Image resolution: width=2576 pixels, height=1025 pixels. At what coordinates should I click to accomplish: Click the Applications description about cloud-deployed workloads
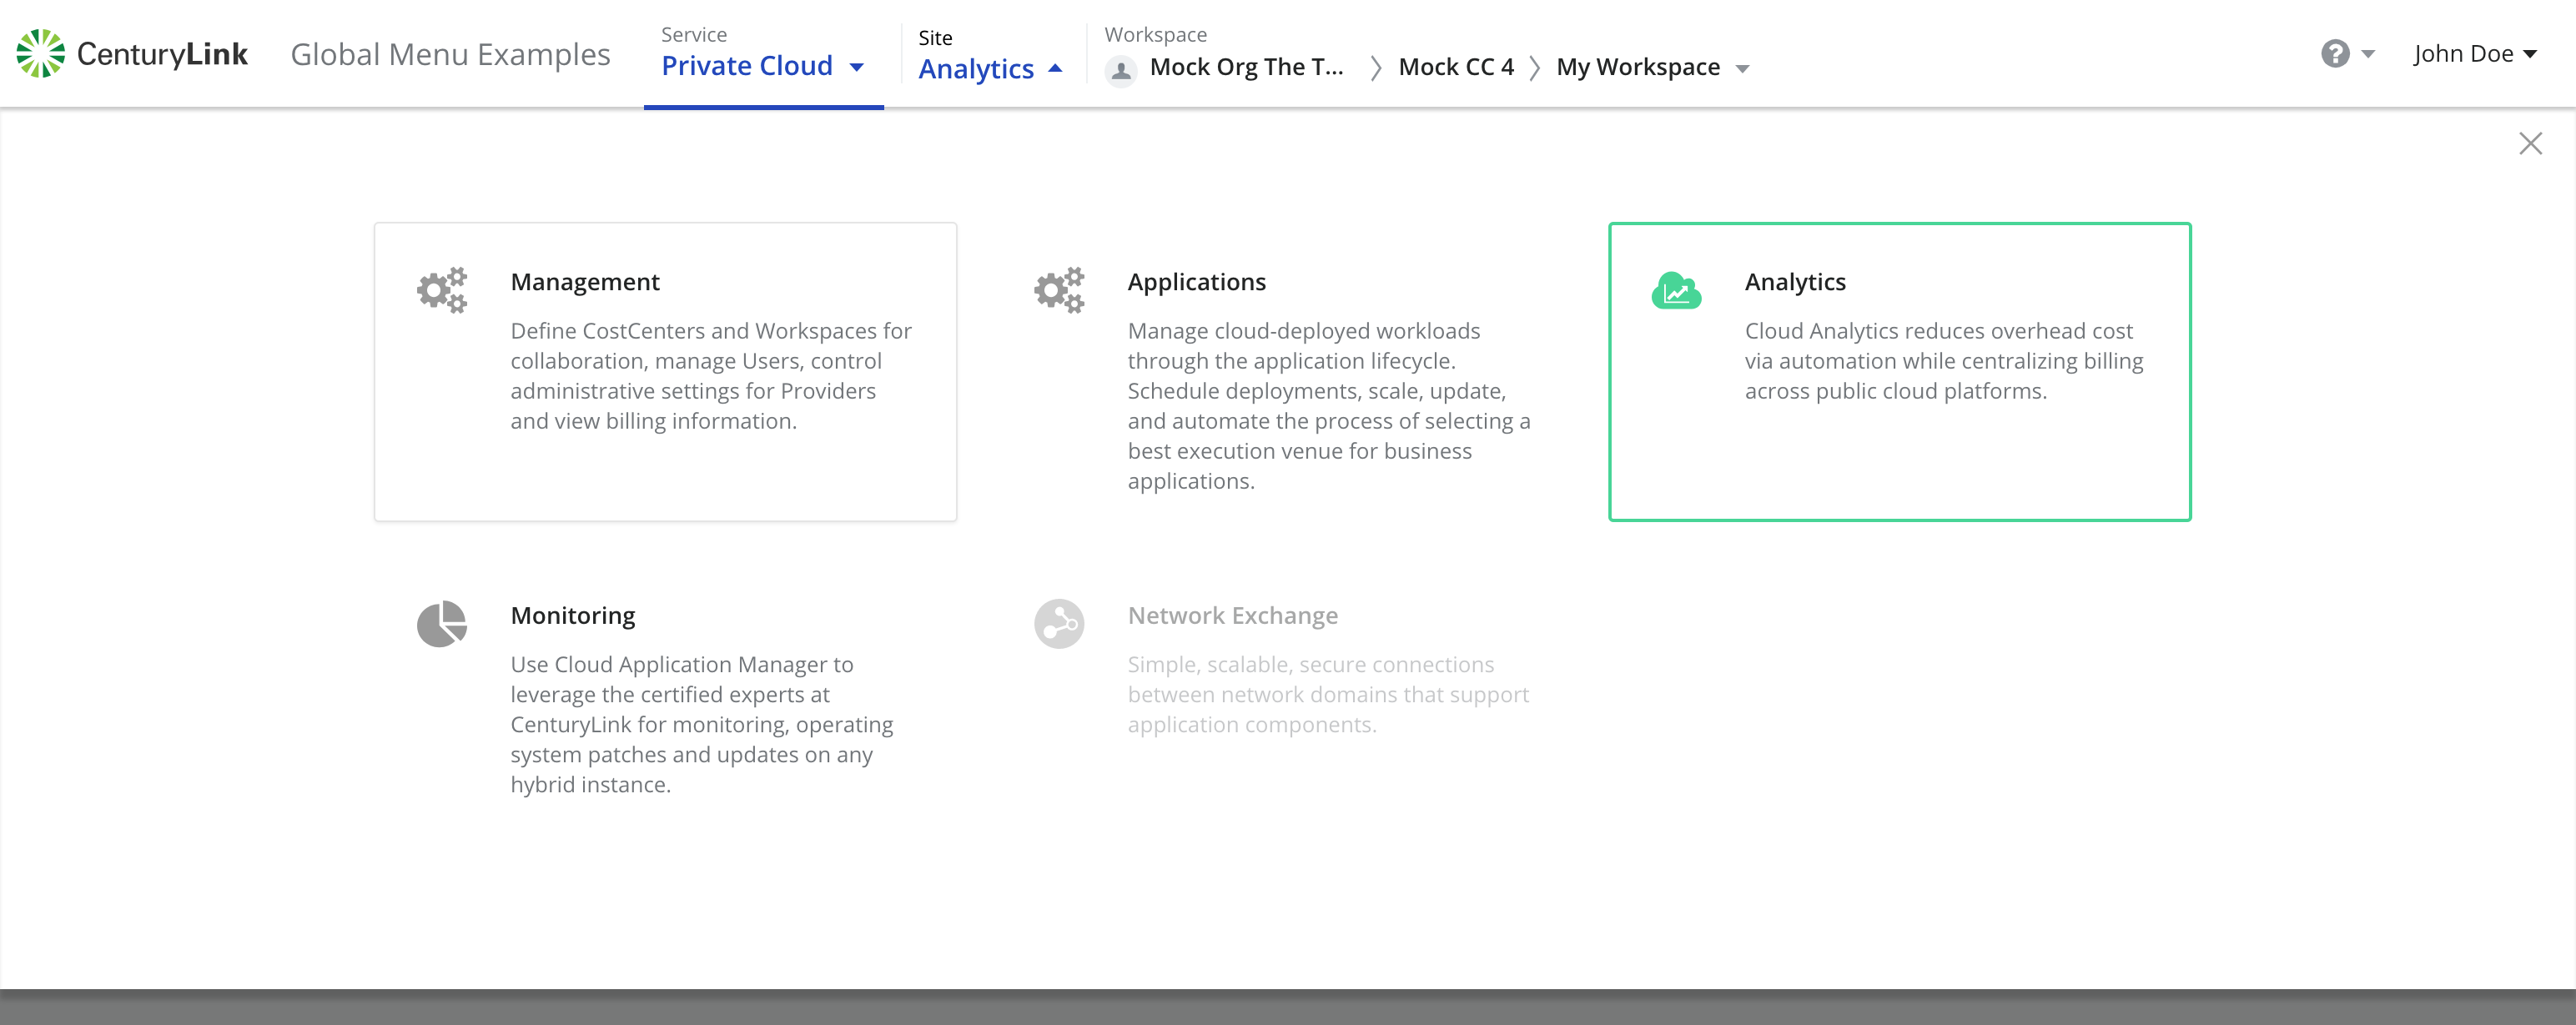pos(1329,406)
